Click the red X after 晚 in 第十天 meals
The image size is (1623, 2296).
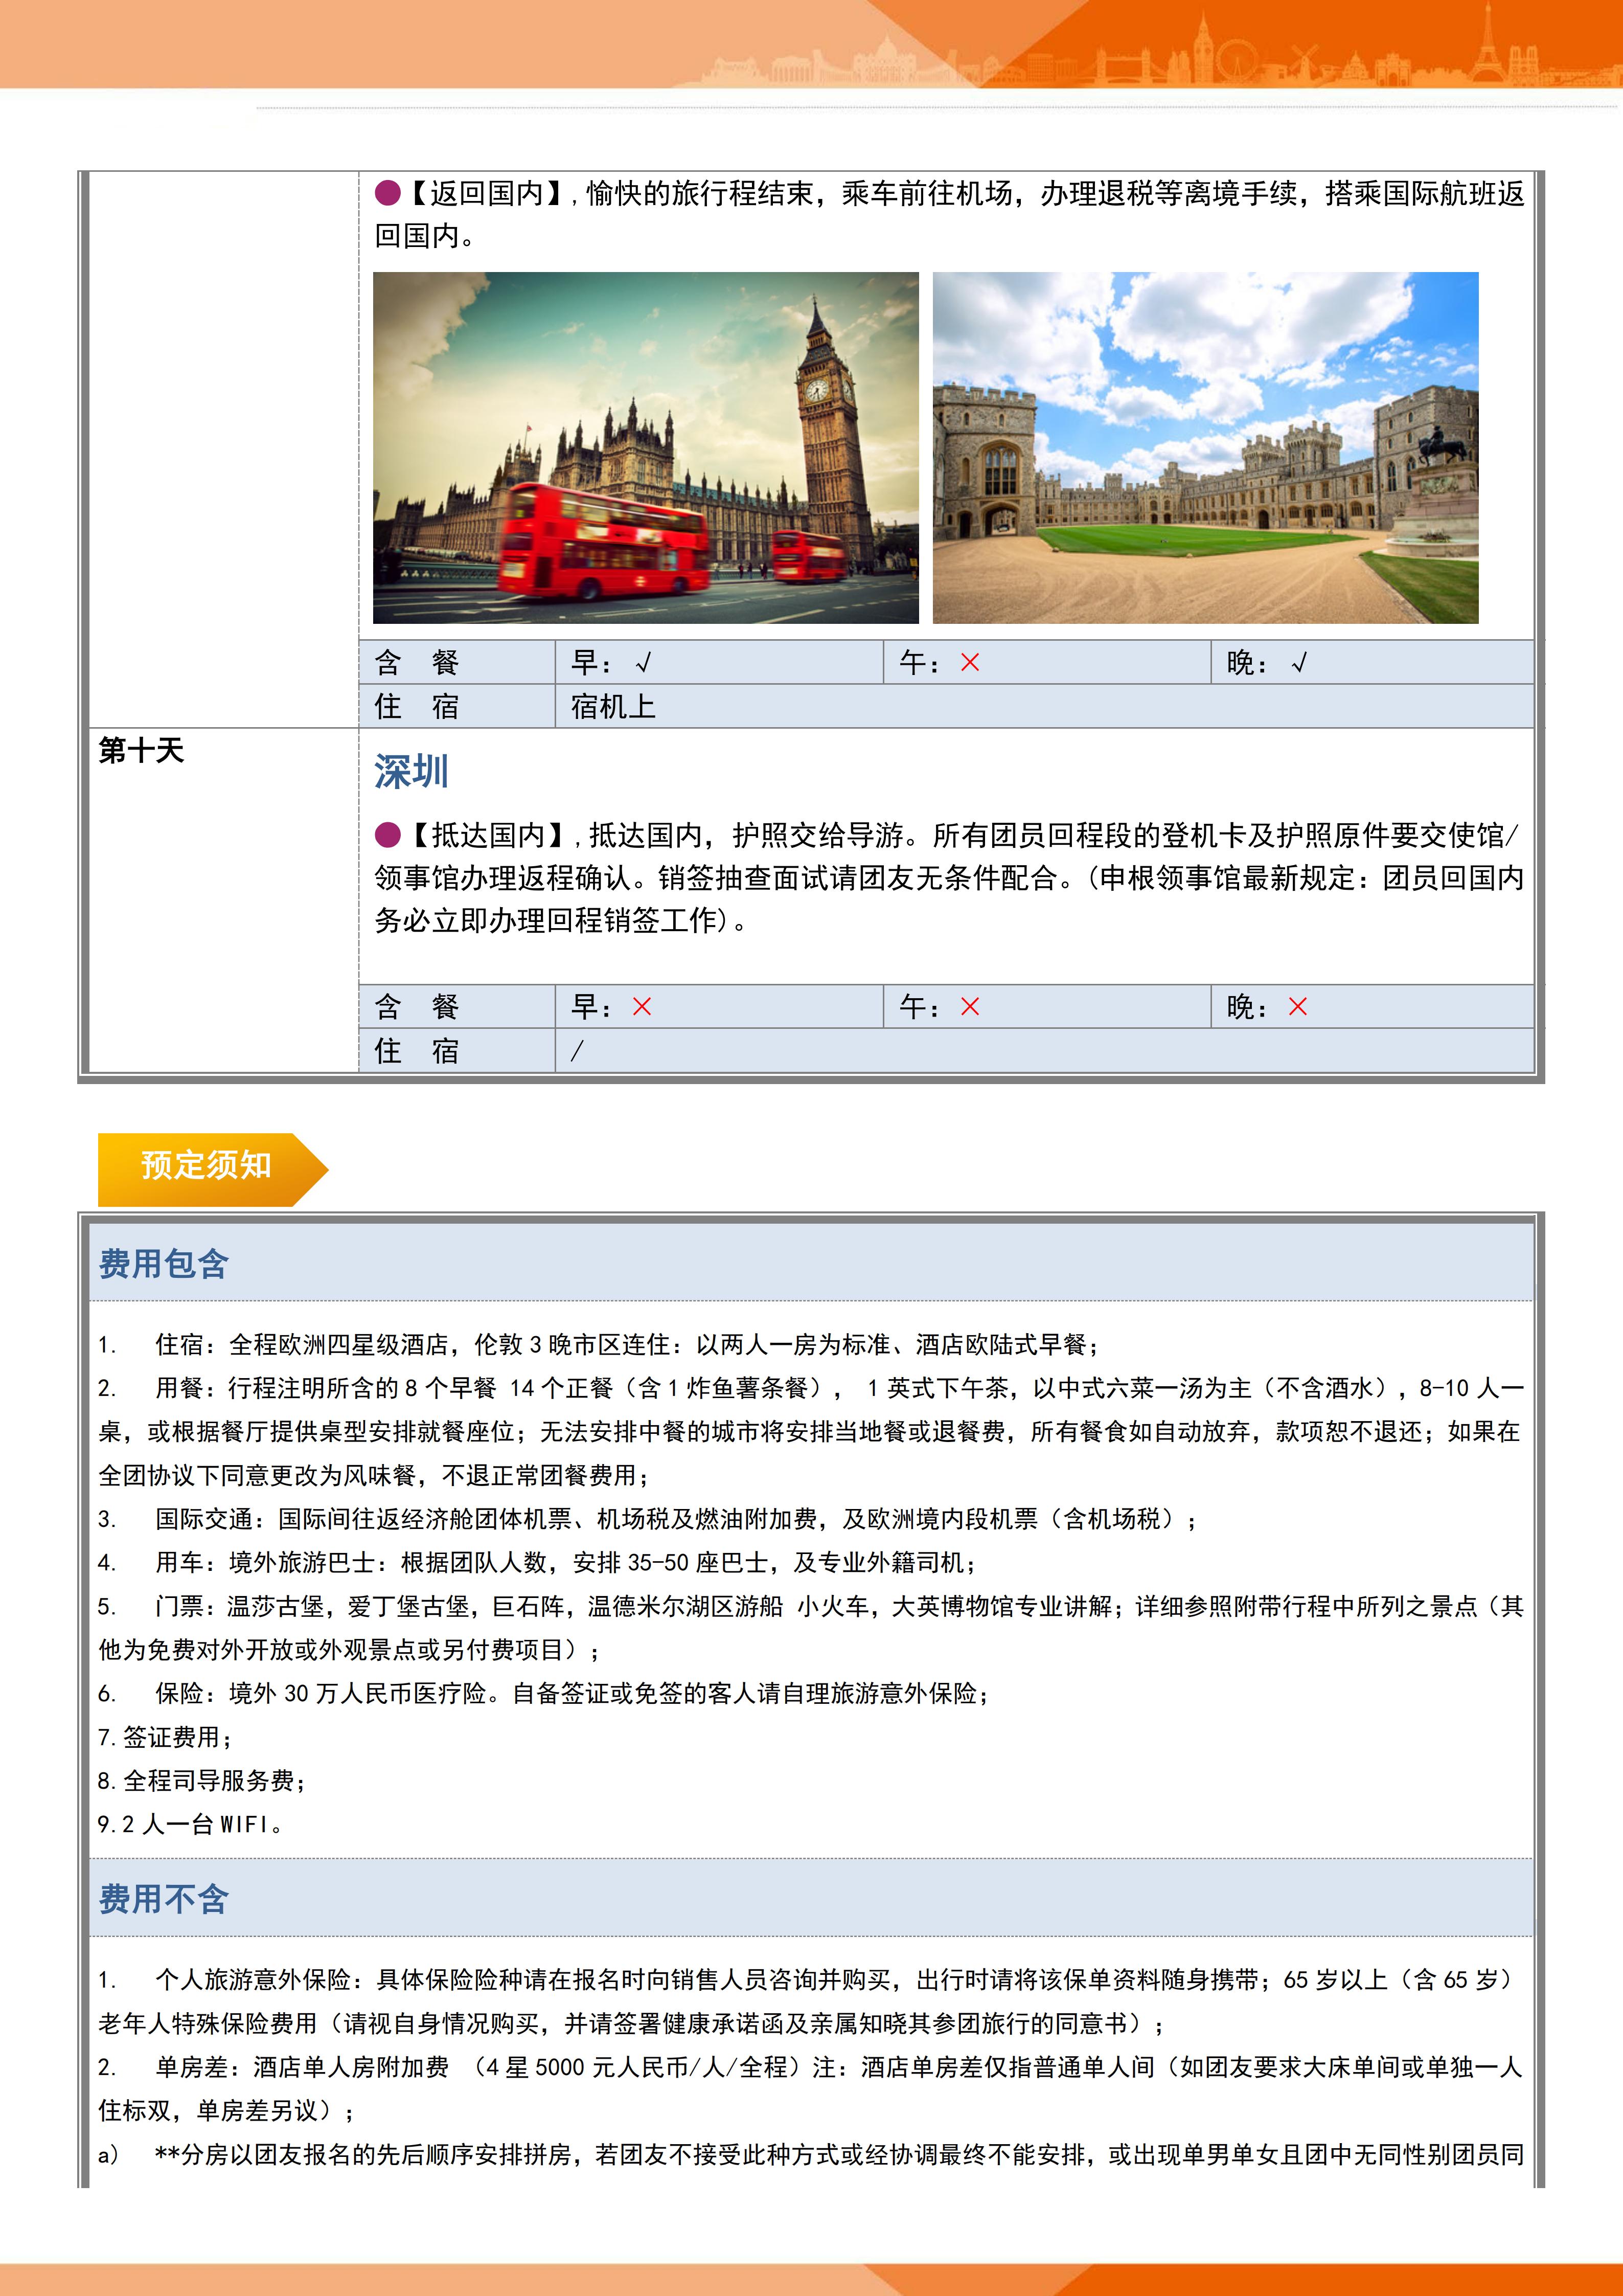[1297, 1007]
